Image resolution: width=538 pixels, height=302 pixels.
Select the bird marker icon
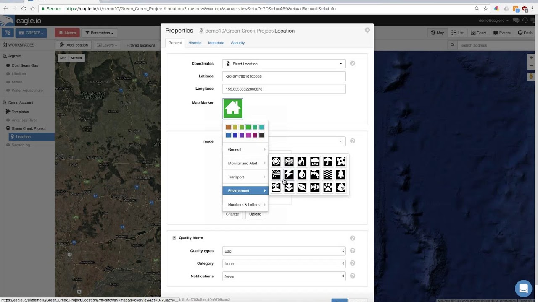point(341,187)
